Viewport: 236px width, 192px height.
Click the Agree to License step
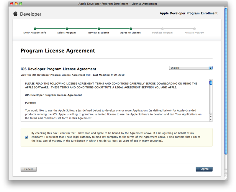coord(130,33)
